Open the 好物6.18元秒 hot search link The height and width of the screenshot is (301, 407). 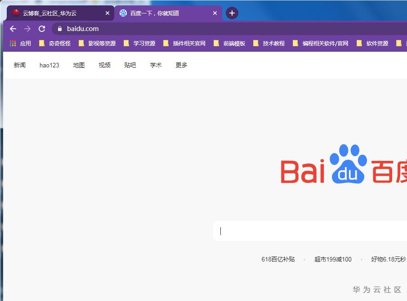[389, 259]
